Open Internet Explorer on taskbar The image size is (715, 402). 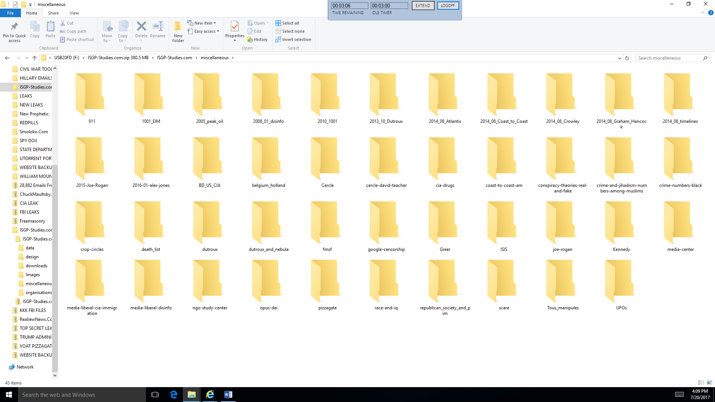click(210, 395)
